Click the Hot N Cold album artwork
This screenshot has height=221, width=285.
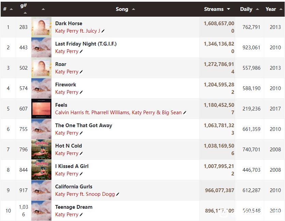pos(41,150)
